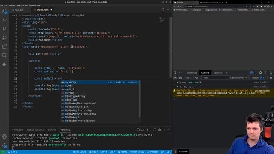Switch to the Sources tab in DevTools

217,73
